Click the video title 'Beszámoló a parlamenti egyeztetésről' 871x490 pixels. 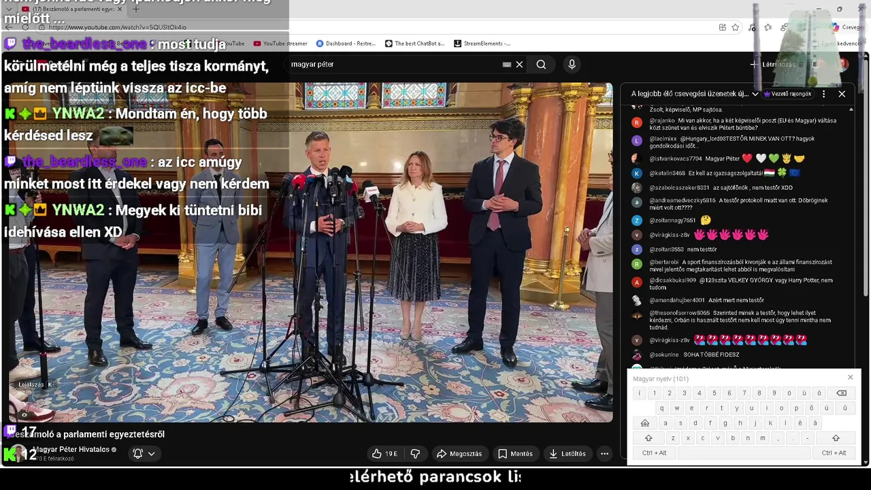[x=86, y=434]
